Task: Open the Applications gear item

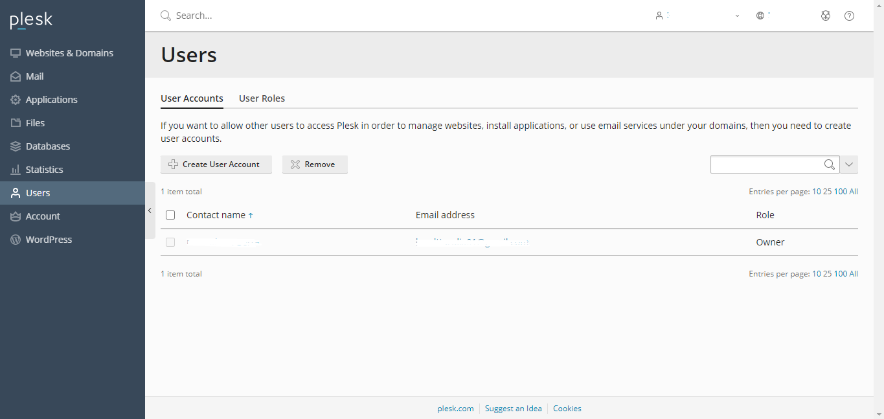Action: (x=51, y=100)
